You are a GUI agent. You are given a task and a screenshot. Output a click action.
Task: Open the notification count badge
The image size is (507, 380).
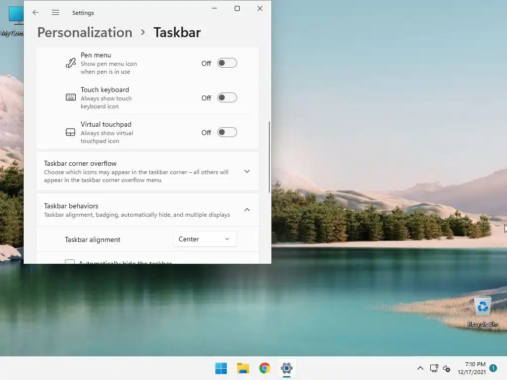(493, 368)
